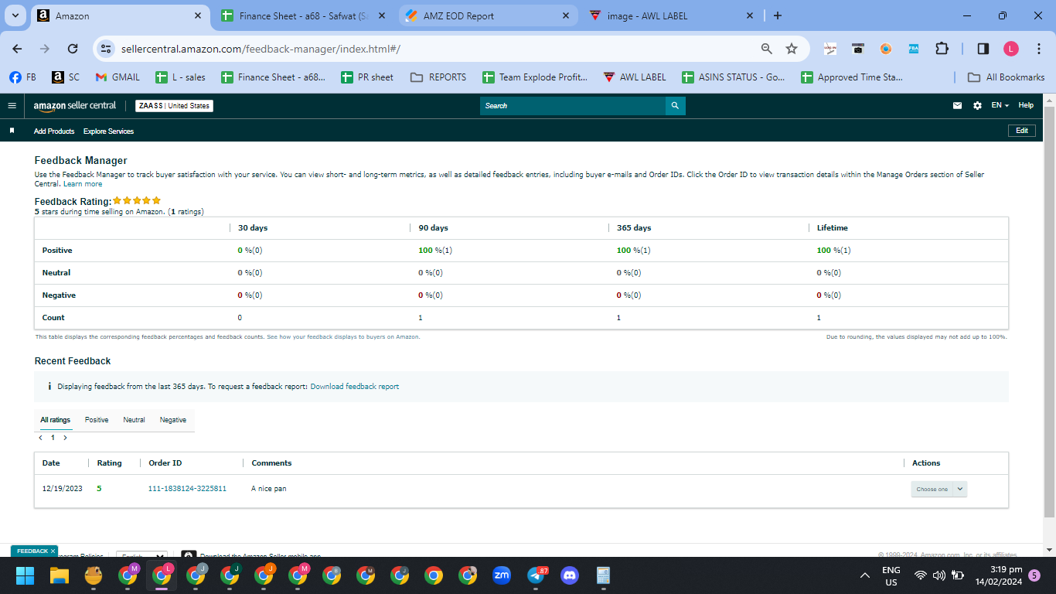Switch to Finance Sheet a68 tab
Image resolution: width=1056 pixels, height=594 pixels.
tap(303, 15)
